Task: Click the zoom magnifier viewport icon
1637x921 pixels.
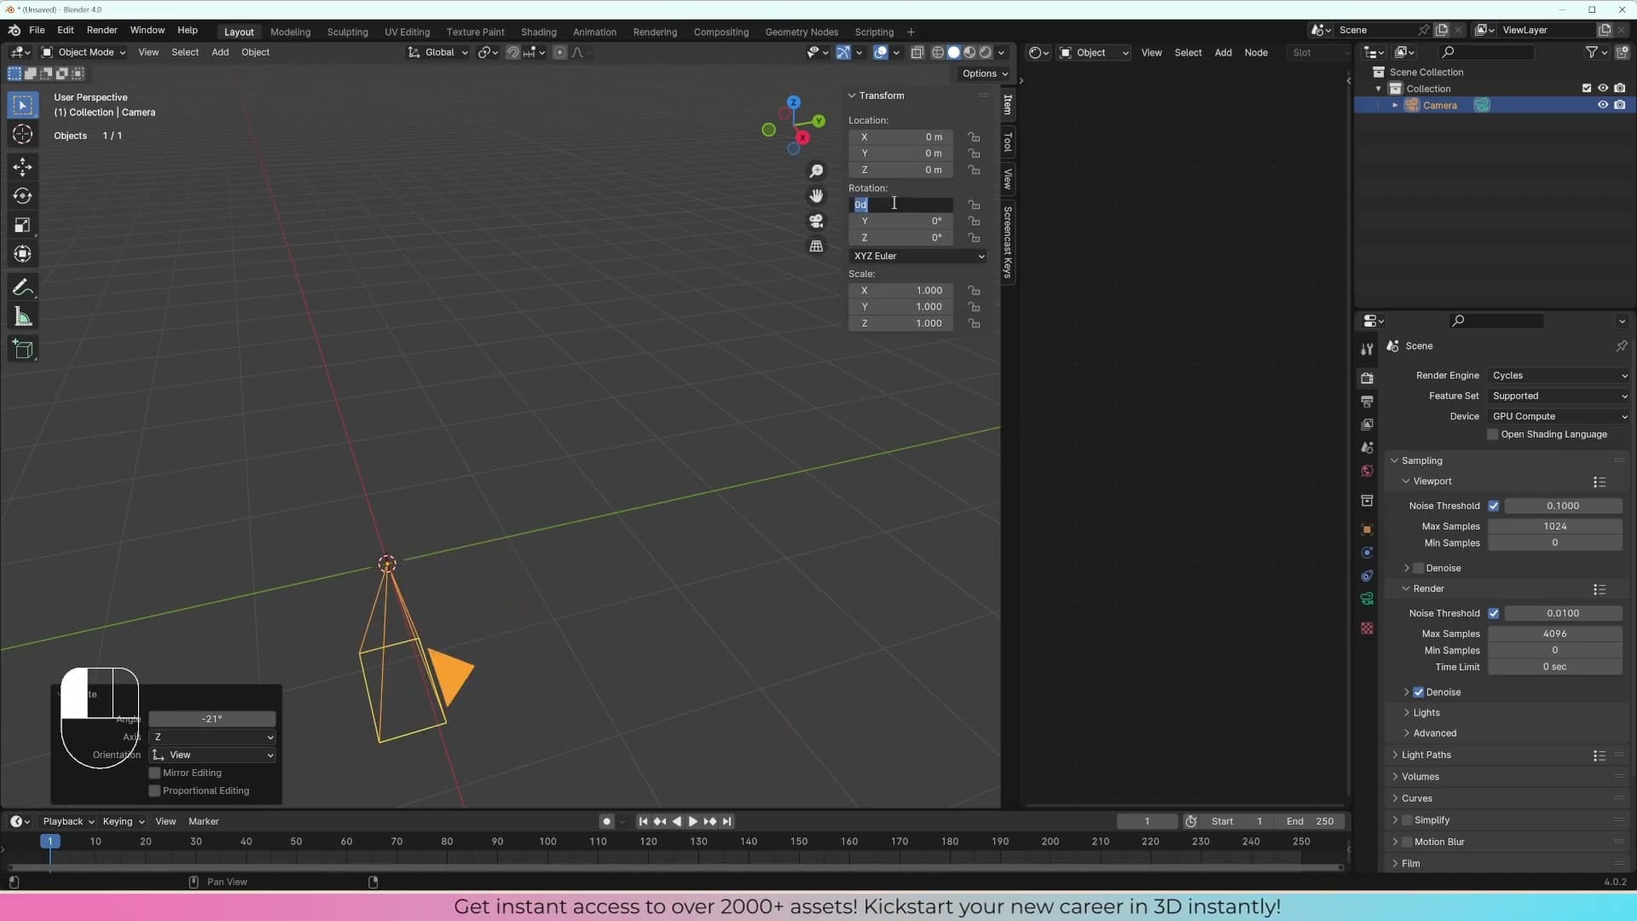Action: tap(816, 171)
